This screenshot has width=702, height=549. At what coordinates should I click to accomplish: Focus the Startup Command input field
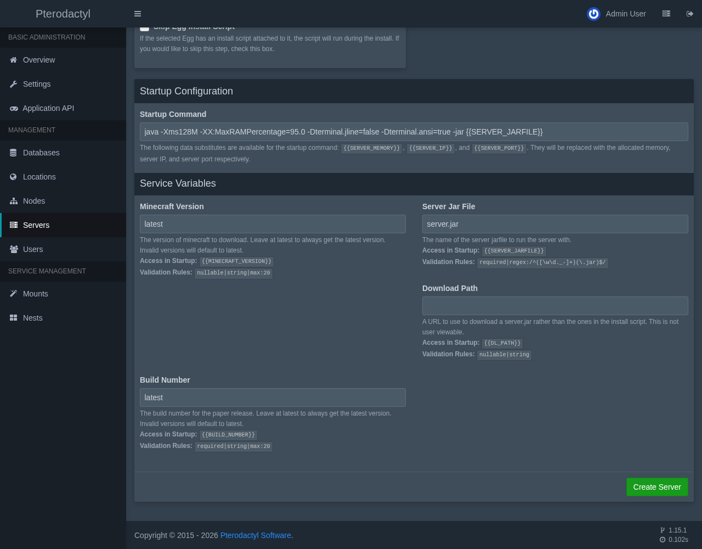coord(414,132)
